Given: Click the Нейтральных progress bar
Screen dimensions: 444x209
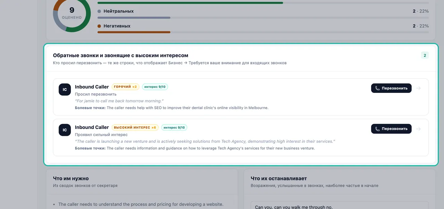Looking at the screenshot, I should pyautogui.click(x=263, y=18).
